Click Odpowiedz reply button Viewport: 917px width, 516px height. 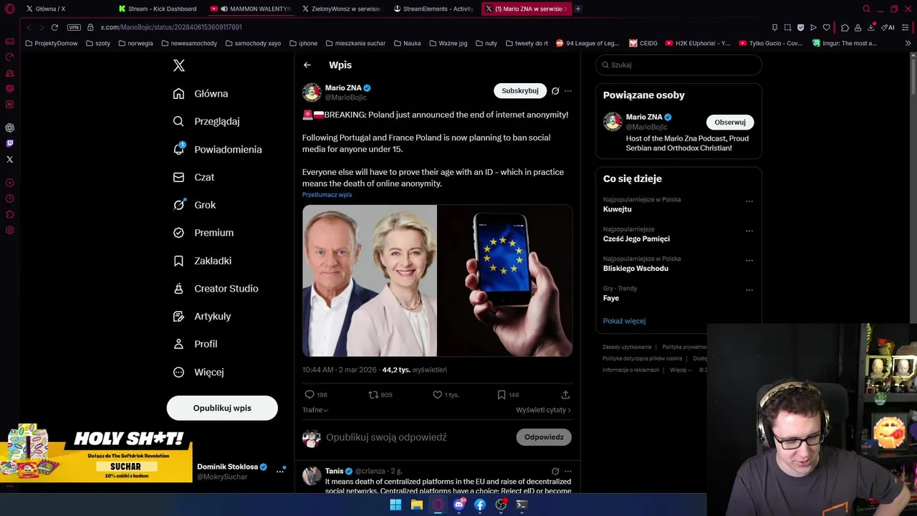coord(544,437)
